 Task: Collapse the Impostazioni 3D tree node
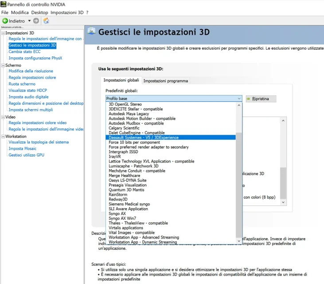point(3,33)
